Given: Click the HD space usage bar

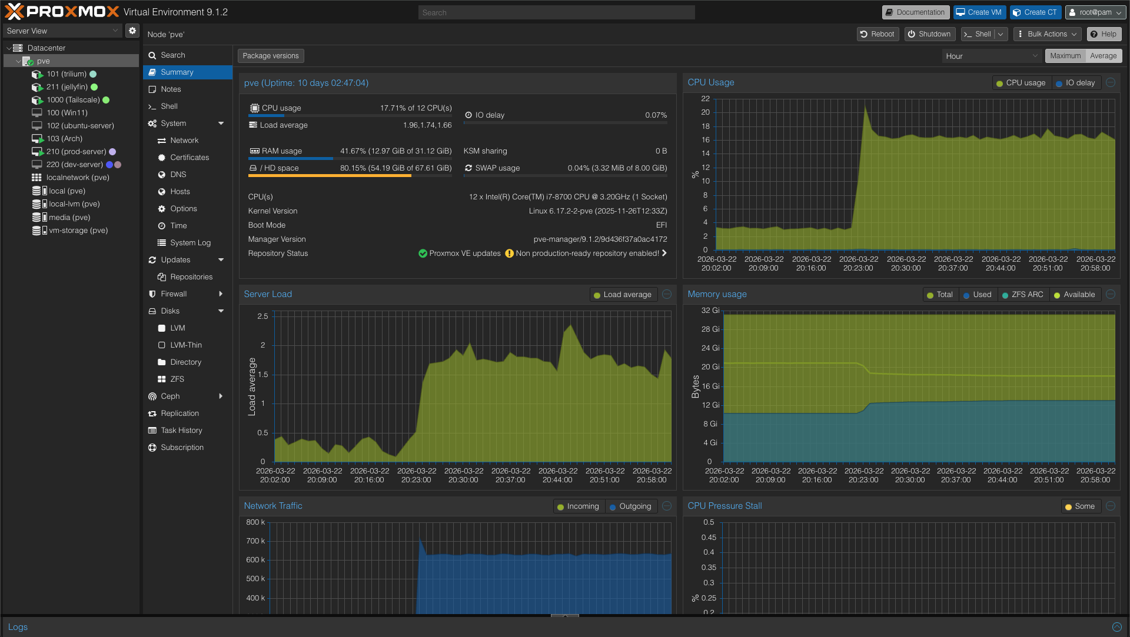Looking at the screenshot, I should pyautogui.click(x=330, y=176).
